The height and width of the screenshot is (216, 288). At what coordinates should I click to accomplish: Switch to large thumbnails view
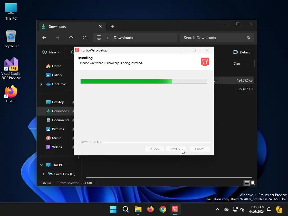tap(253, 183)
